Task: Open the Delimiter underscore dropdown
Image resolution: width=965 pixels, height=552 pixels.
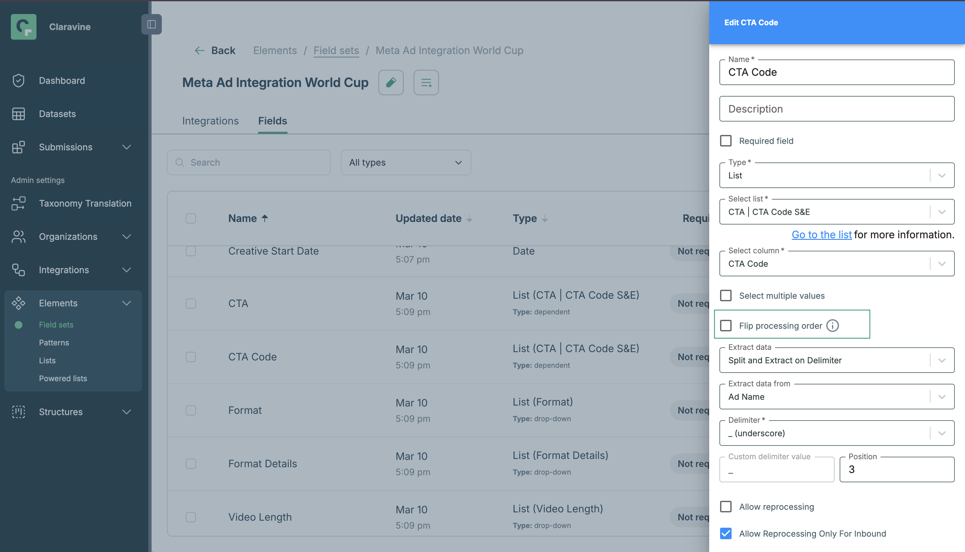Action: coord(836,433)
